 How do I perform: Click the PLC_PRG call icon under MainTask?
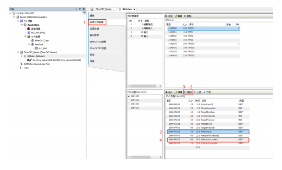click(x=36, y=48)
